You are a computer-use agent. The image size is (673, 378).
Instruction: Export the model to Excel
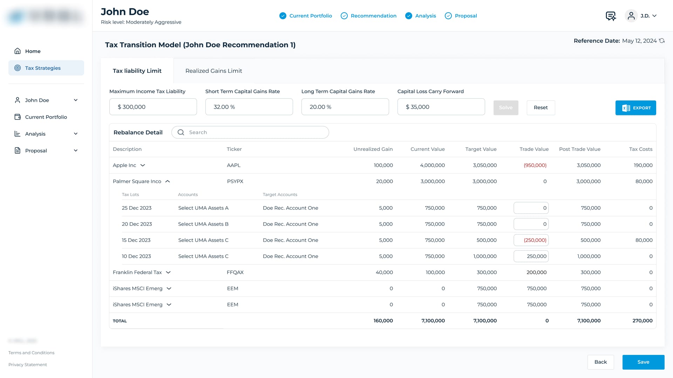(x=636, y=108)
